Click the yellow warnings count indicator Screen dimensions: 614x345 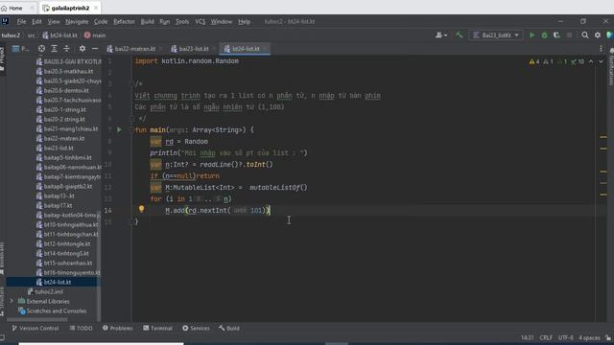tap(534, 61)
